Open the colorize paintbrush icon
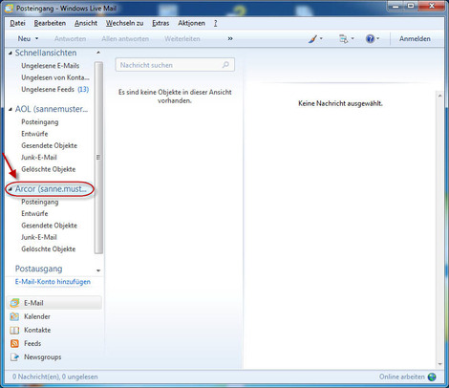Image resolution: width=449 pixels, height=388 pixels. pos(313,39)
